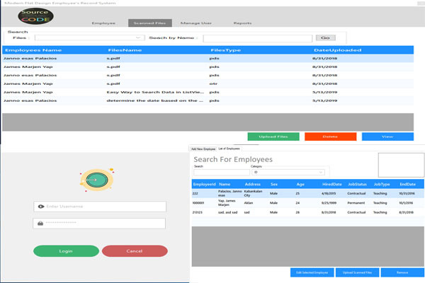Switch to the Employee tab
The height and width of the screenshot is (283, 425).
pyautogui.click(x=103, y=23)
